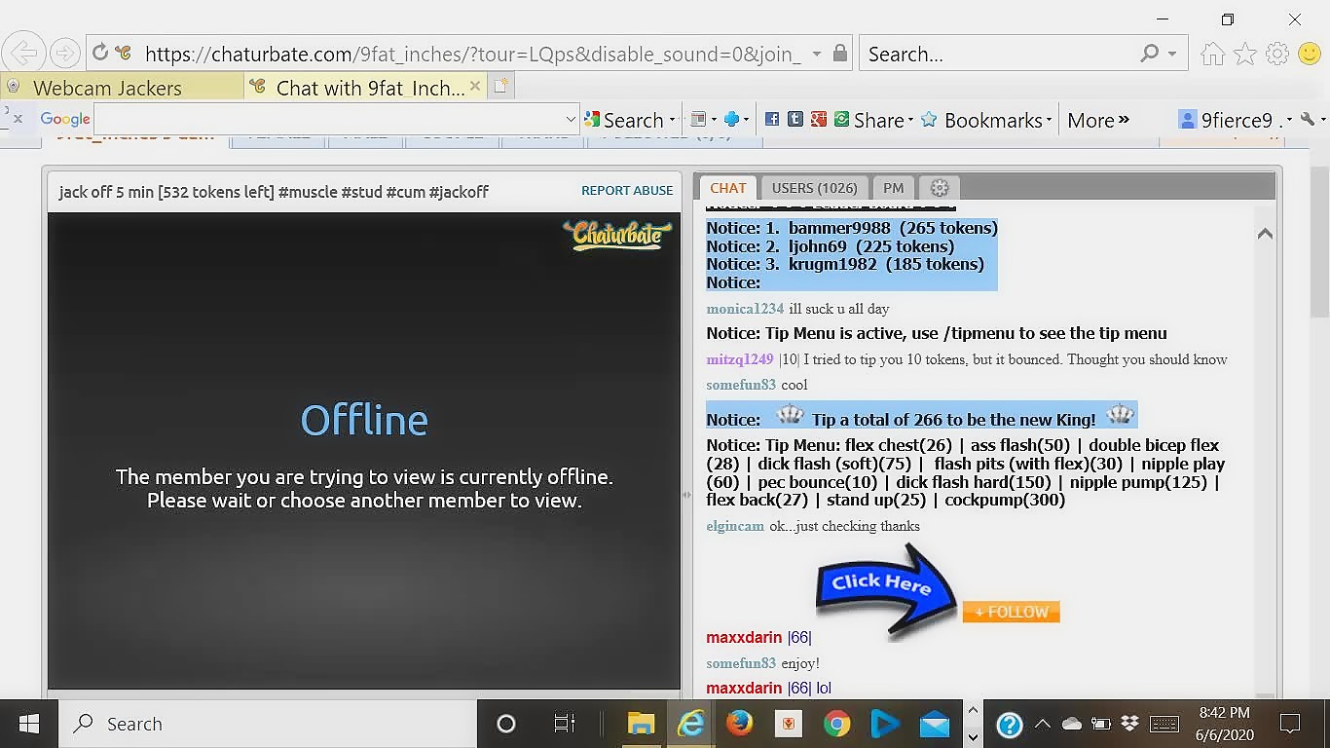
Task: Switch to the PM tab
Action: click(893, 188)
